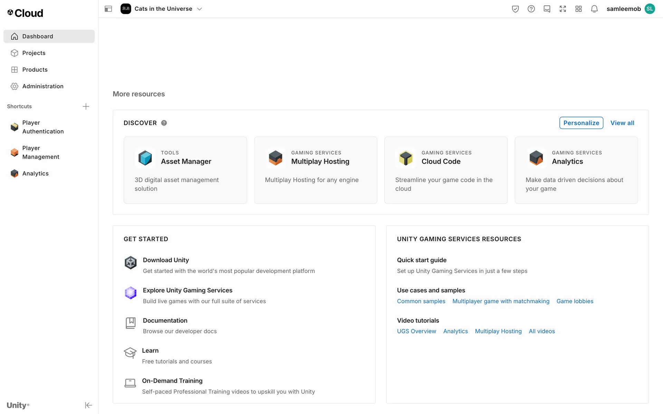Click the Discover help info icon

coord(164,123)
